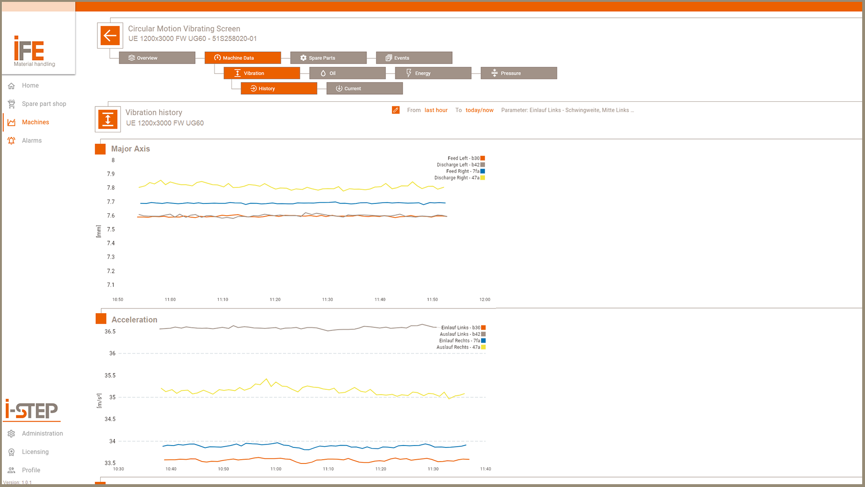Toggle Discharge Right - 47a legend entry

(x=459, y=178)
